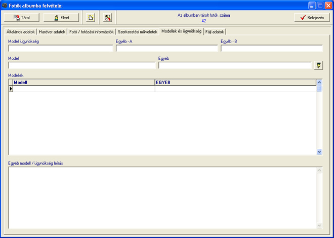Open the Általános adatok tab

tap(20, 32)
